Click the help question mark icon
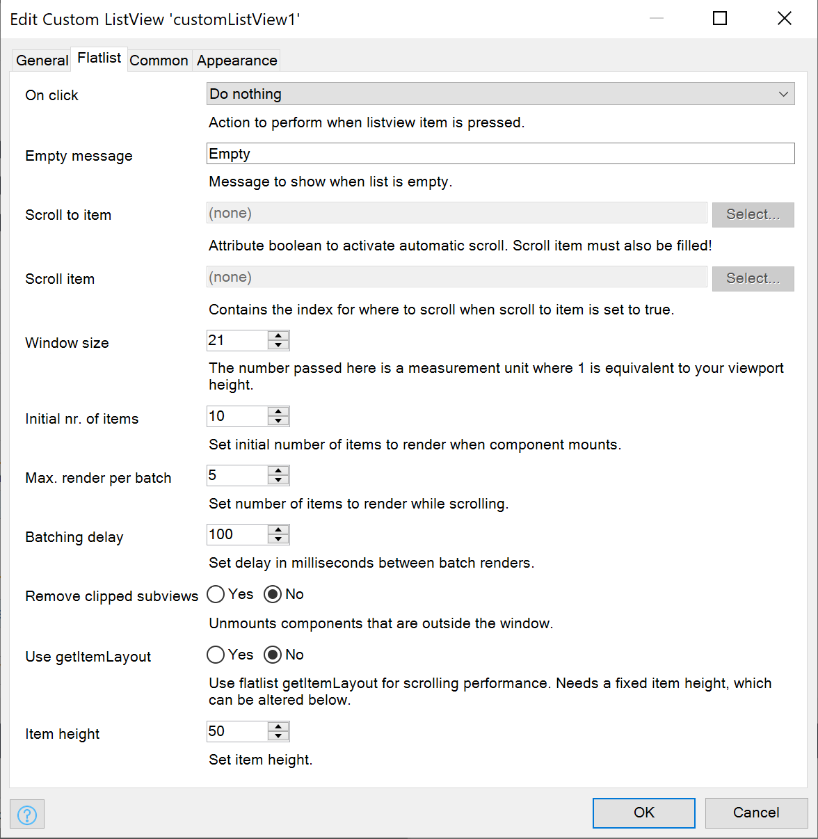818x839 pixels. click(x=27, y=814)
